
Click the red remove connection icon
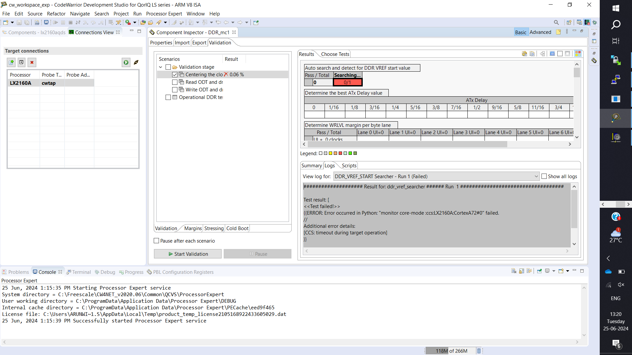click(32, 62)
